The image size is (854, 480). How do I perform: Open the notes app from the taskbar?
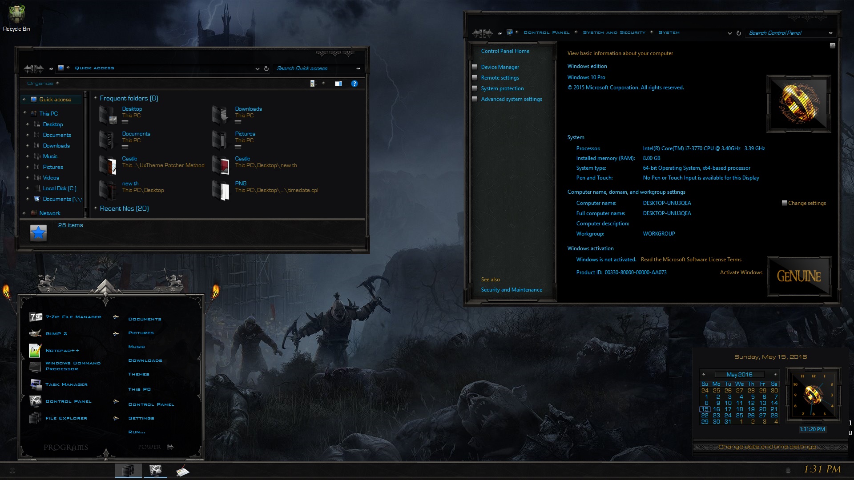click(182, 470)
